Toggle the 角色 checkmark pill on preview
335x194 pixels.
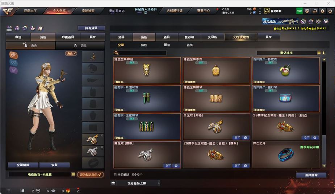click(71, 53)
